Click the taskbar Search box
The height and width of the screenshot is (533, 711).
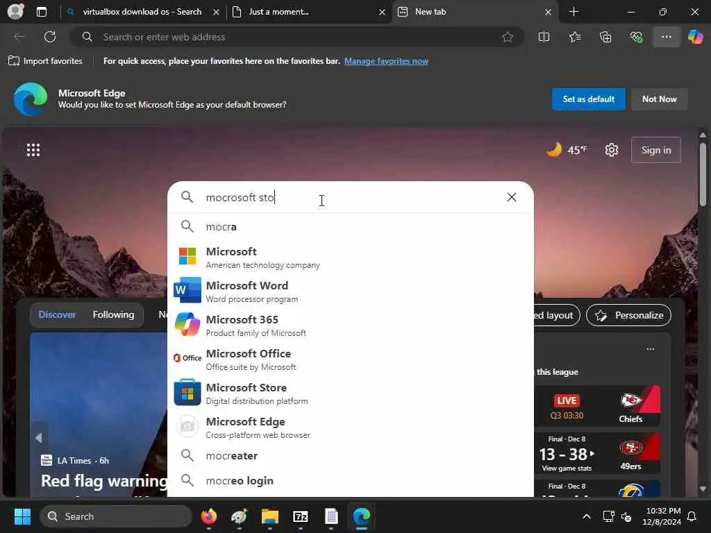[x=116, y=516]
